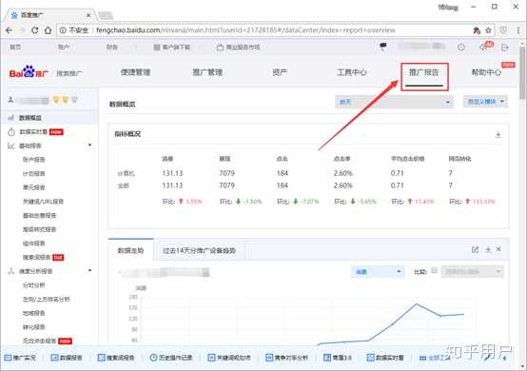The width and height of the screenshot is (527, 371).
Task: Open the business service market link in top bar
Action: pos(239,48)
